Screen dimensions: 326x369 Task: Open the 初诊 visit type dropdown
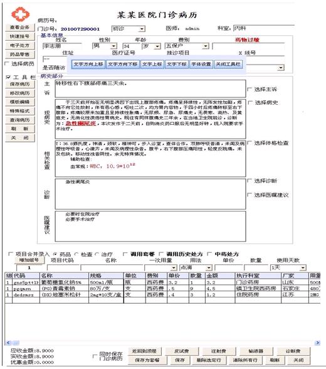(x=142, y=29)
